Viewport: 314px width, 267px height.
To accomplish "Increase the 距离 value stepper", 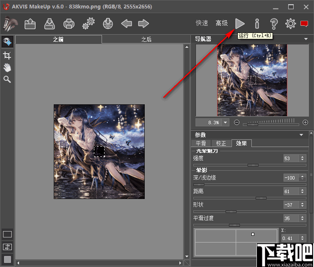I will [303, 190].
